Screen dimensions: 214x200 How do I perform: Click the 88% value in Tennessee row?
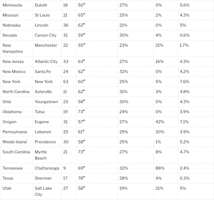coord(160,168)
